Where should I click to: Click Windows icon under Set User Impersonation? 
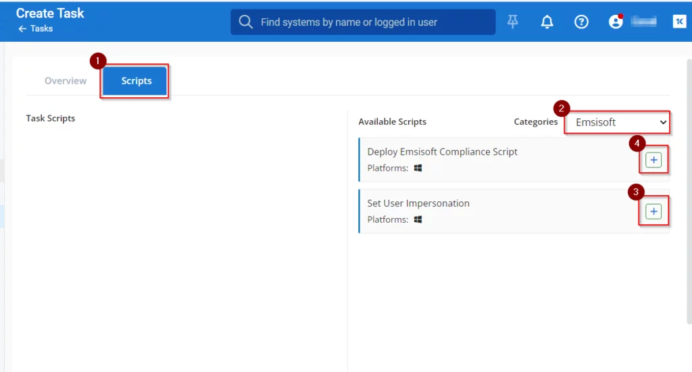[418, 219]
